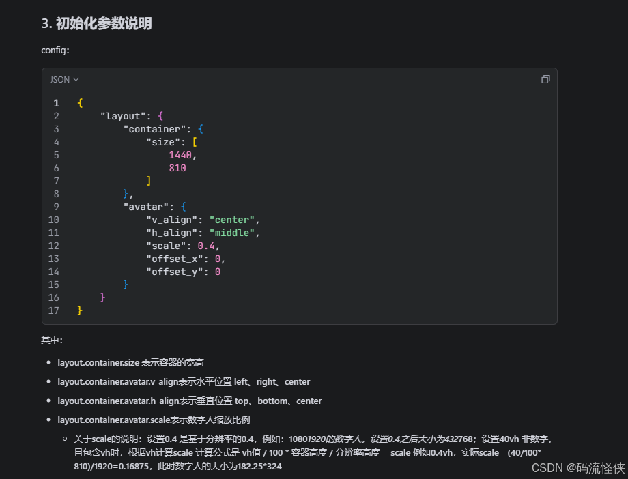Click the "middle" string value
The height and width of the screenshot is (479, 628).
[232, 233]
